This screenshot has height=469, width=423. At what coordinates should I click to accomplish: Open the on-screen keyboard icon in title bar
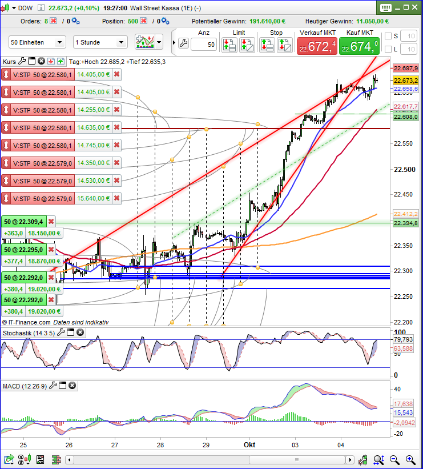(x=386, y=8)
